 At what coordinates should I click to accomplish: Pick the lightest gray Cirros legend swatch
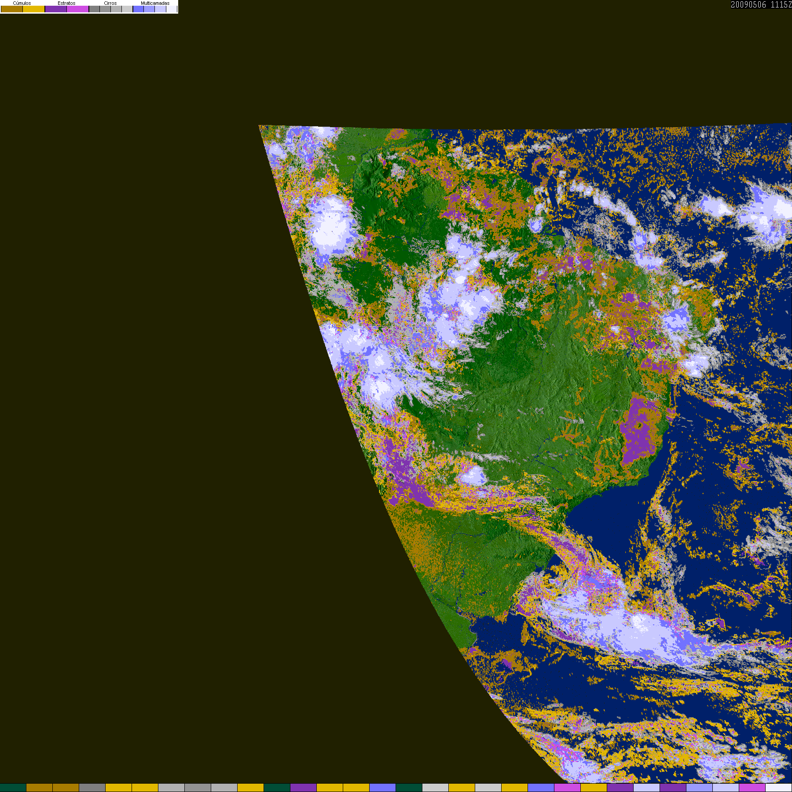tap(127, 9)
